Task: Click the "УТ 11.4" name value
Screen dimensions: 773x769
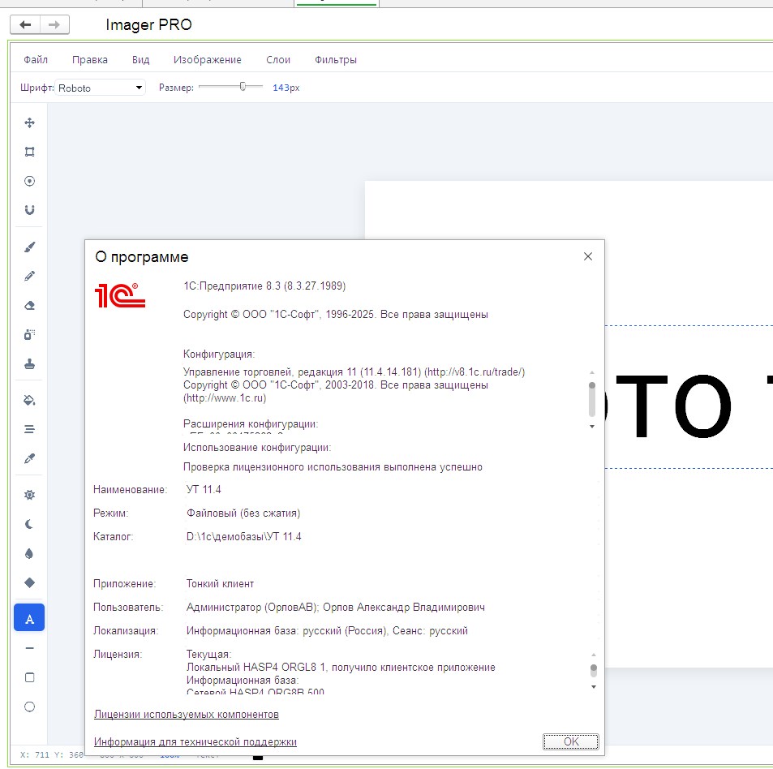Action: tap(204, 489)
